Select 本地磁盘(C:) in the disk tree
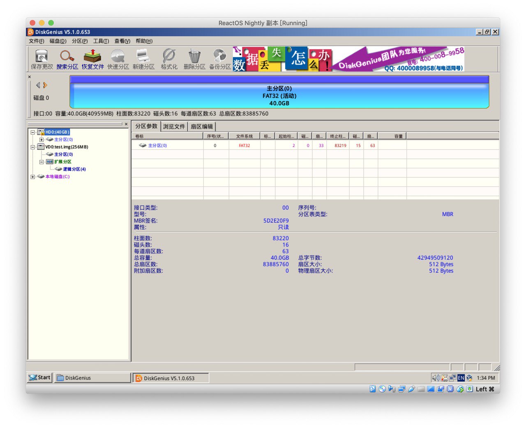Image resolution: width=526 pixels, height=428 pixels. tap(58, 177)
